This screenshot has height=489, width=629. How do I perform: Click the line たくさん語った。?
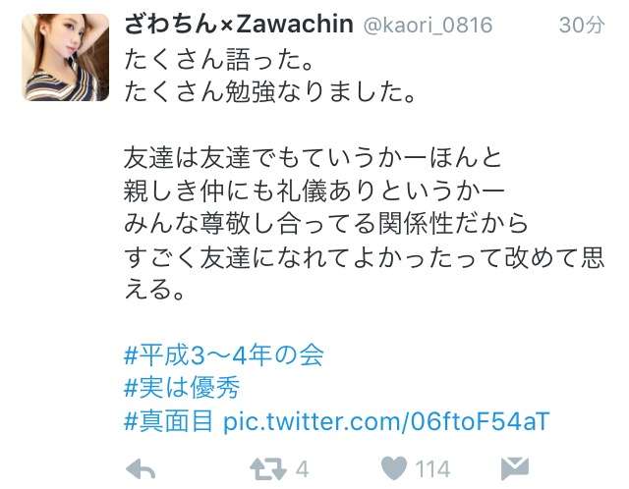point(219,59)
